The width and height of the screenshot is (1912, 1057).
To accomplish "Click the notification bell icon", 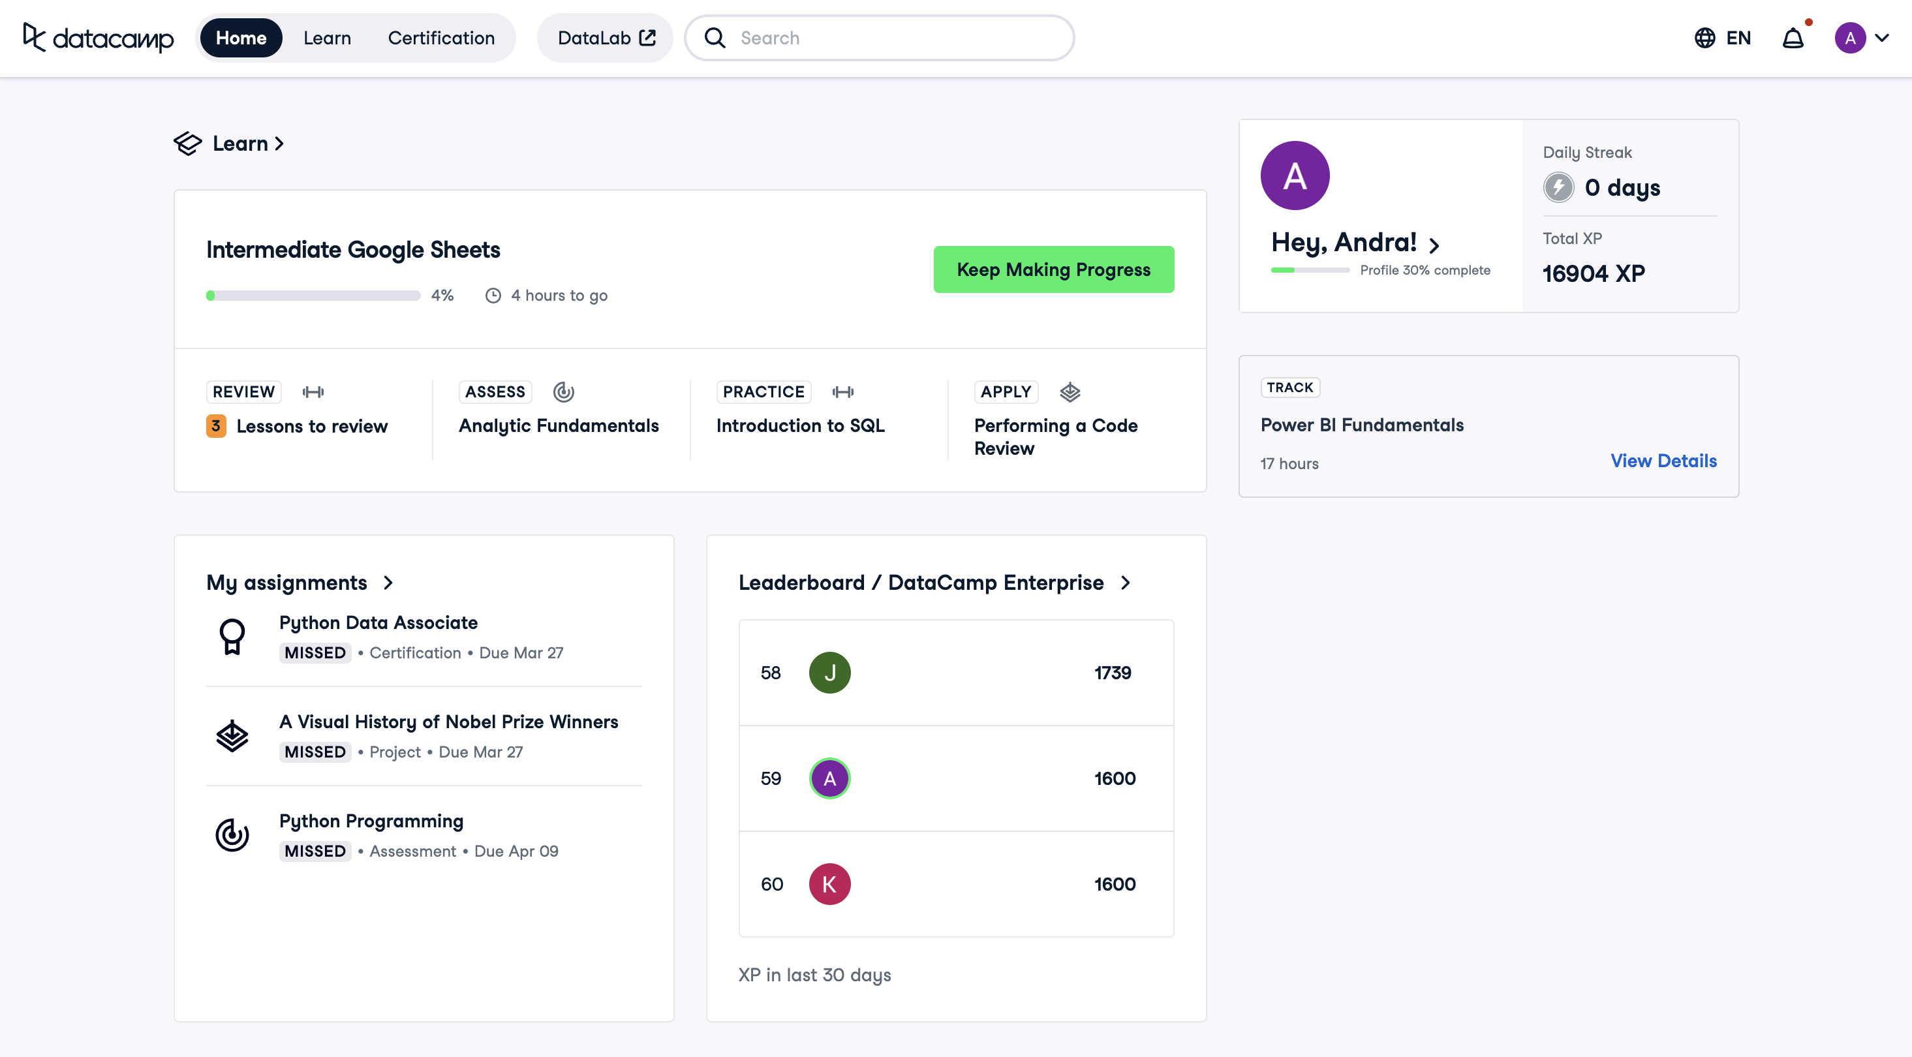I will (1793, 38).
